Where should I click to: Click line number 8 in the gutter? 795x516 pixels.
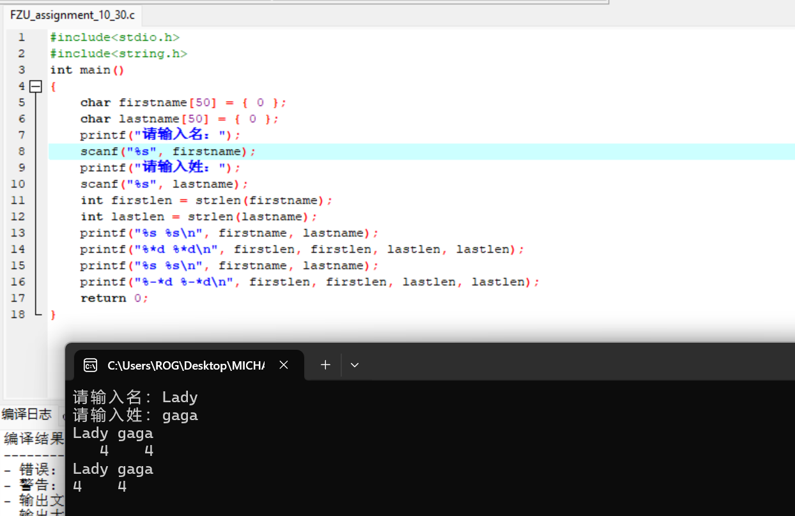tap(22, 152)
